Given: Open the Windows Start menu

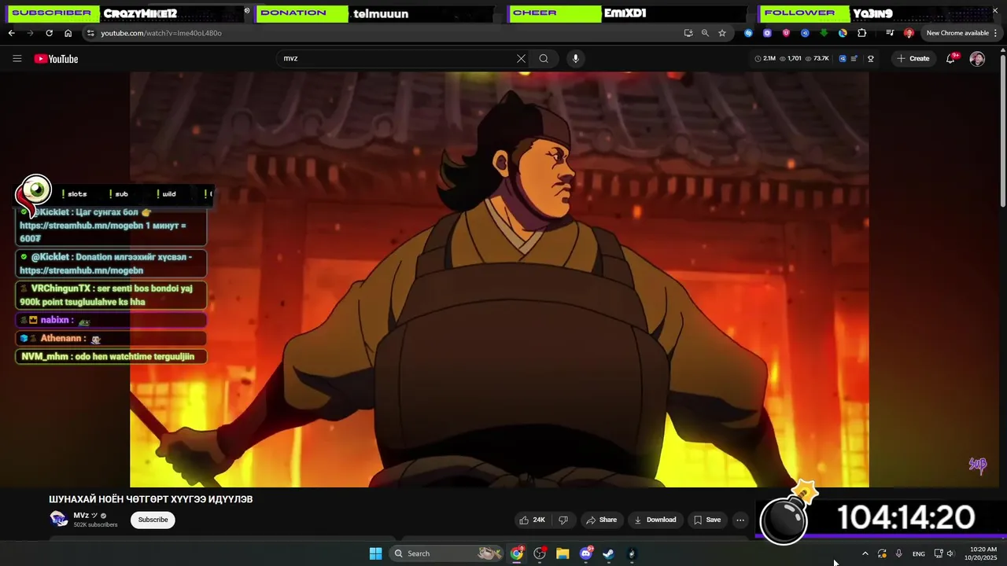Looking at the screenshot, I should pos(375,553).
